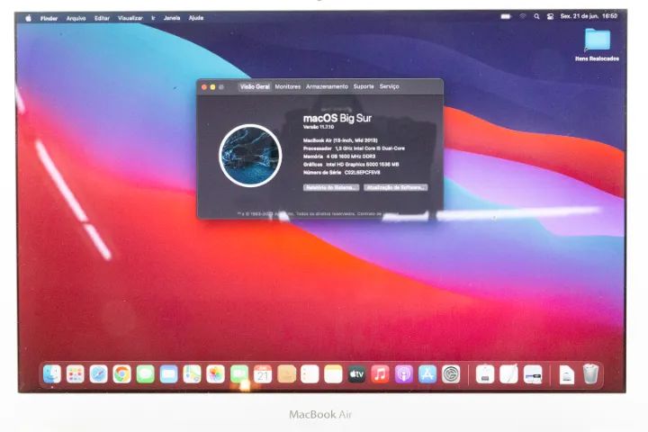Open the Visualizar menu
This screenshot has width=648, height=432.
click(130, 18)
